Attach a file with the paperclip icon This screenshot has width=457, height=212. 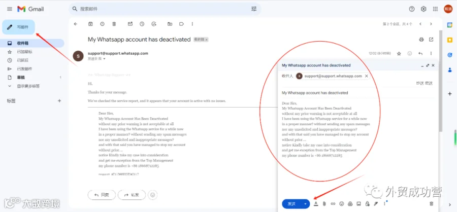pos(324,204)
